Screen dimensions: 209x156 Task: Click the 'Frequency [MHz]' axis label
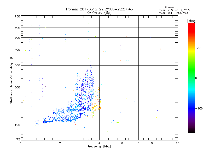(99, 147)
